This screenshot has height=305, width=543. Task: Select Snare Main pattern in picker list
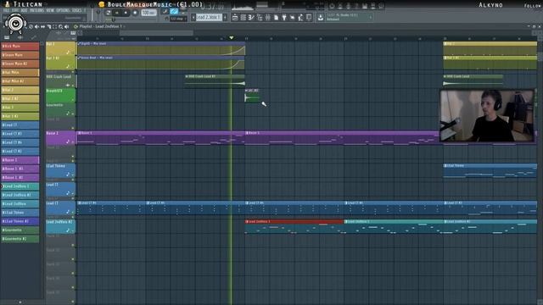point(20,55)
